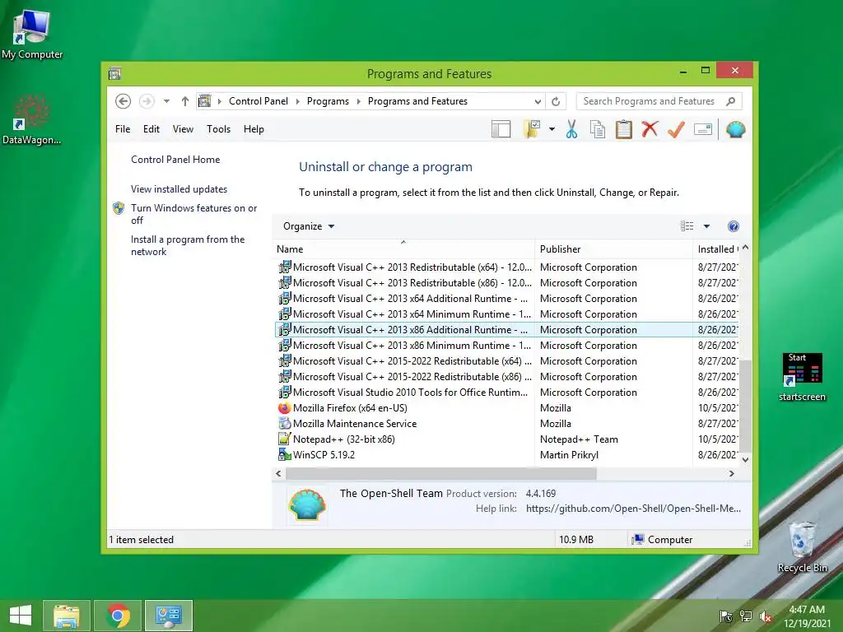This screenshot has width=843, height=632.
Task: Expand arrow after Programs breadcrumb
Action: (359, 101)
